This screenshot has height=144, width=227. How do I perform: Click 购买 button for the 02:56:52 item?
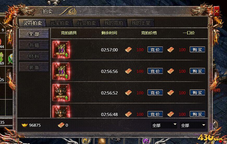click(197, 93)
